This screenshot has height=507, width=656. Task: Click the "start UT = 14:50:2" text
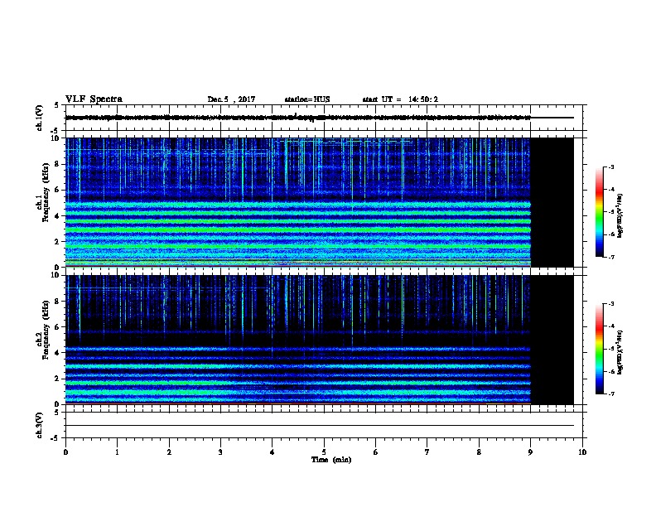[x=400, y=99]
